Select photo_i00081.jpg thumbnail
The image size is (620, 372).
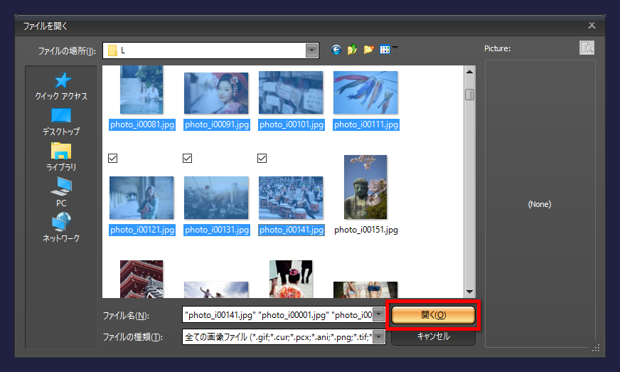pos(141,90)
